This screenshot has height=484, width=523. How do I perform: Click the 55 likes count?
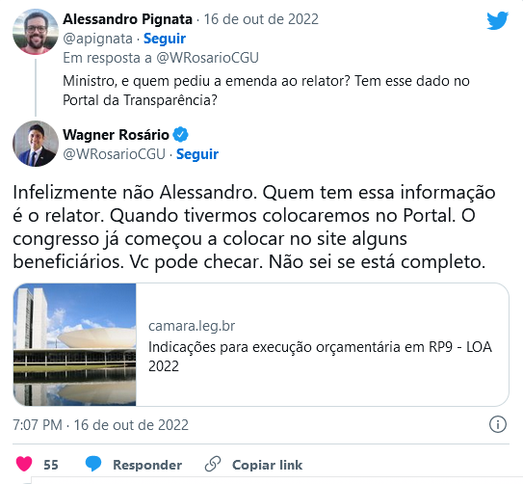coord(51,465)
